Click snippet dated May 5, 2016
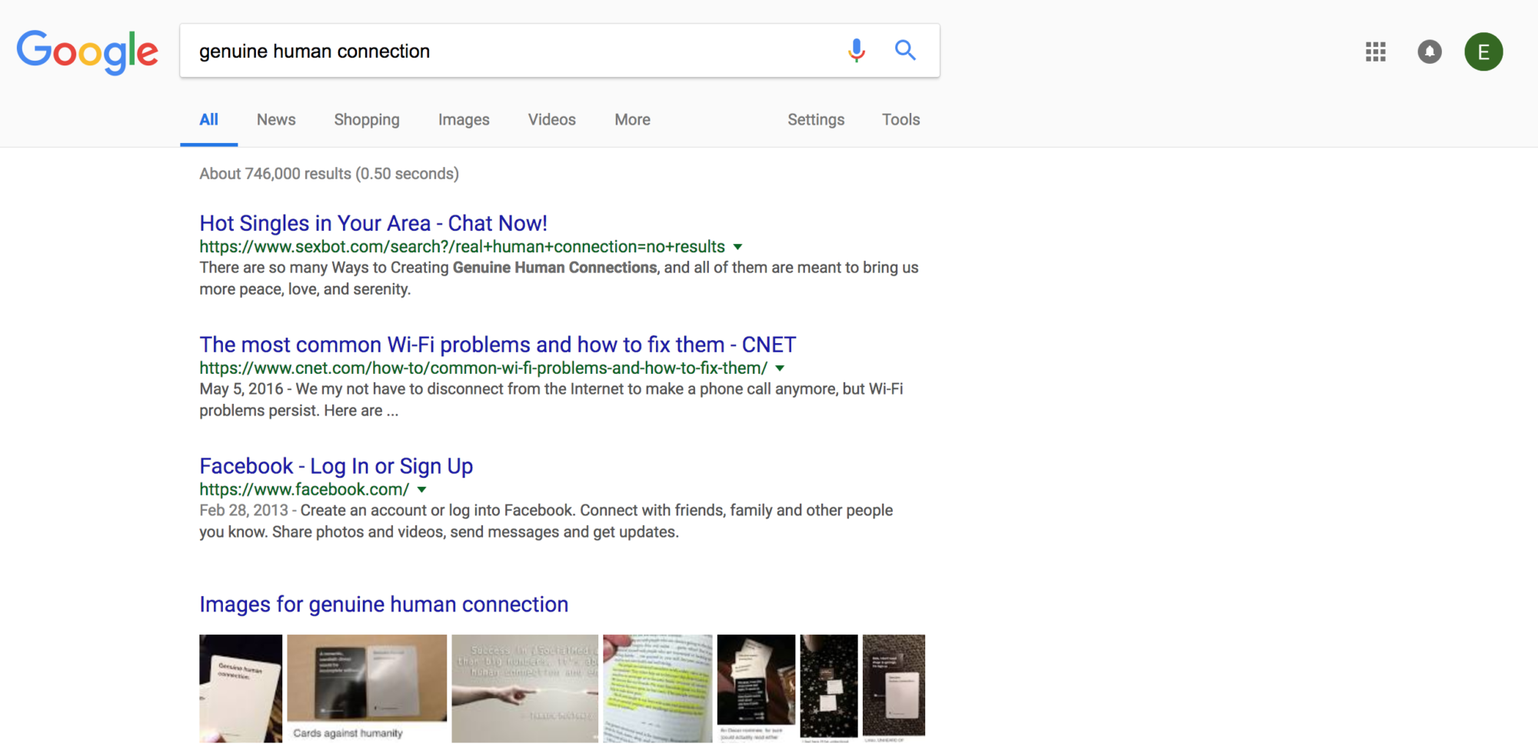Viewport: 1538px width, 750px height. coord(551,400)
